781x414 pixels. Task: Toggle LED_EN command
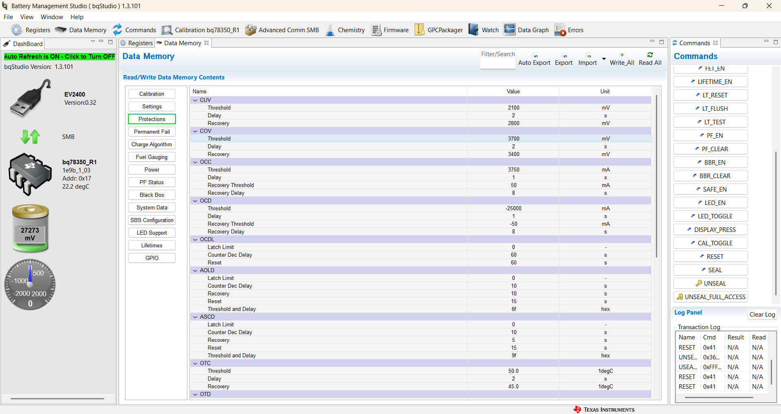[x=711, y=203]
